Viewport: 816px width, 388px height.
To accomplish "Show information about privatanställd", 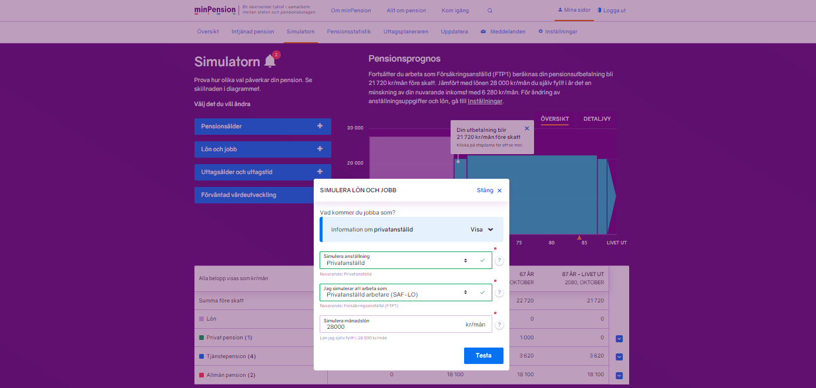I will click(x=482, y=230).
